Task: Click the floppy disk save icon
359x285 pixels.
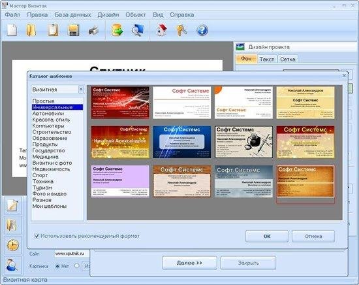Action: (x=74, y=30)
